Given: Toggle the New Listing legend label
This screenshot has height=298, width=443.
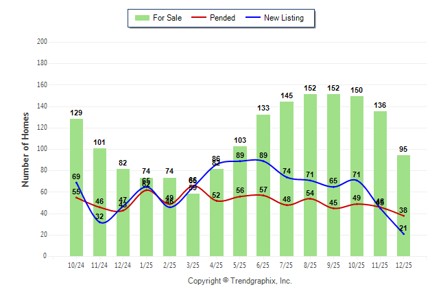Looking at the screenshot, I should click(283, 18).
